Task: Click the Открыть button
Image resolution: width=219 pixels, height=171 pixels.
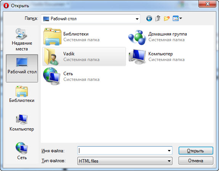Action: click(196, 151)
